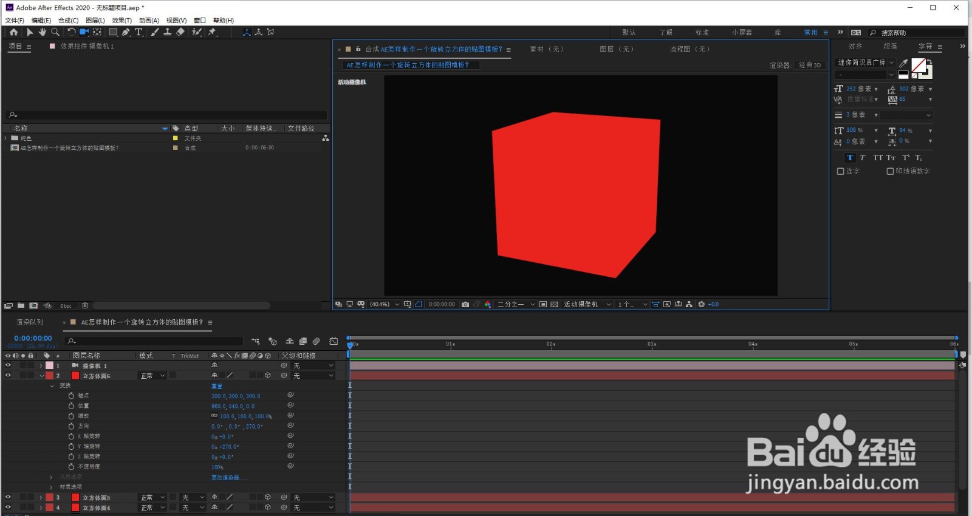Screen dimensions: 972x516
Task: Open 文件(F) menu
Action: coord(15,21)
